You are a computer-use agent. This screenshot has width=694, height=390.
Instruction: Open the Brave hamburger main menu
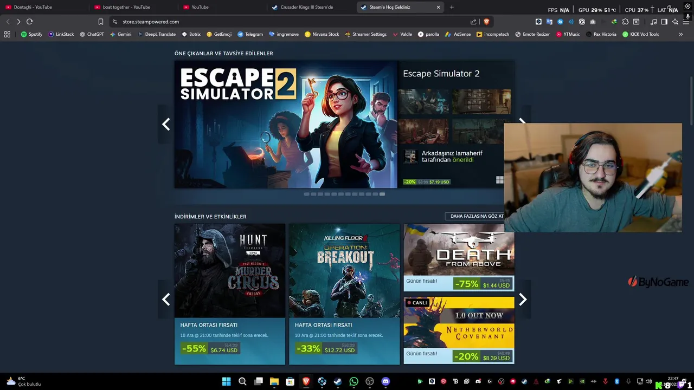point(687,22)
